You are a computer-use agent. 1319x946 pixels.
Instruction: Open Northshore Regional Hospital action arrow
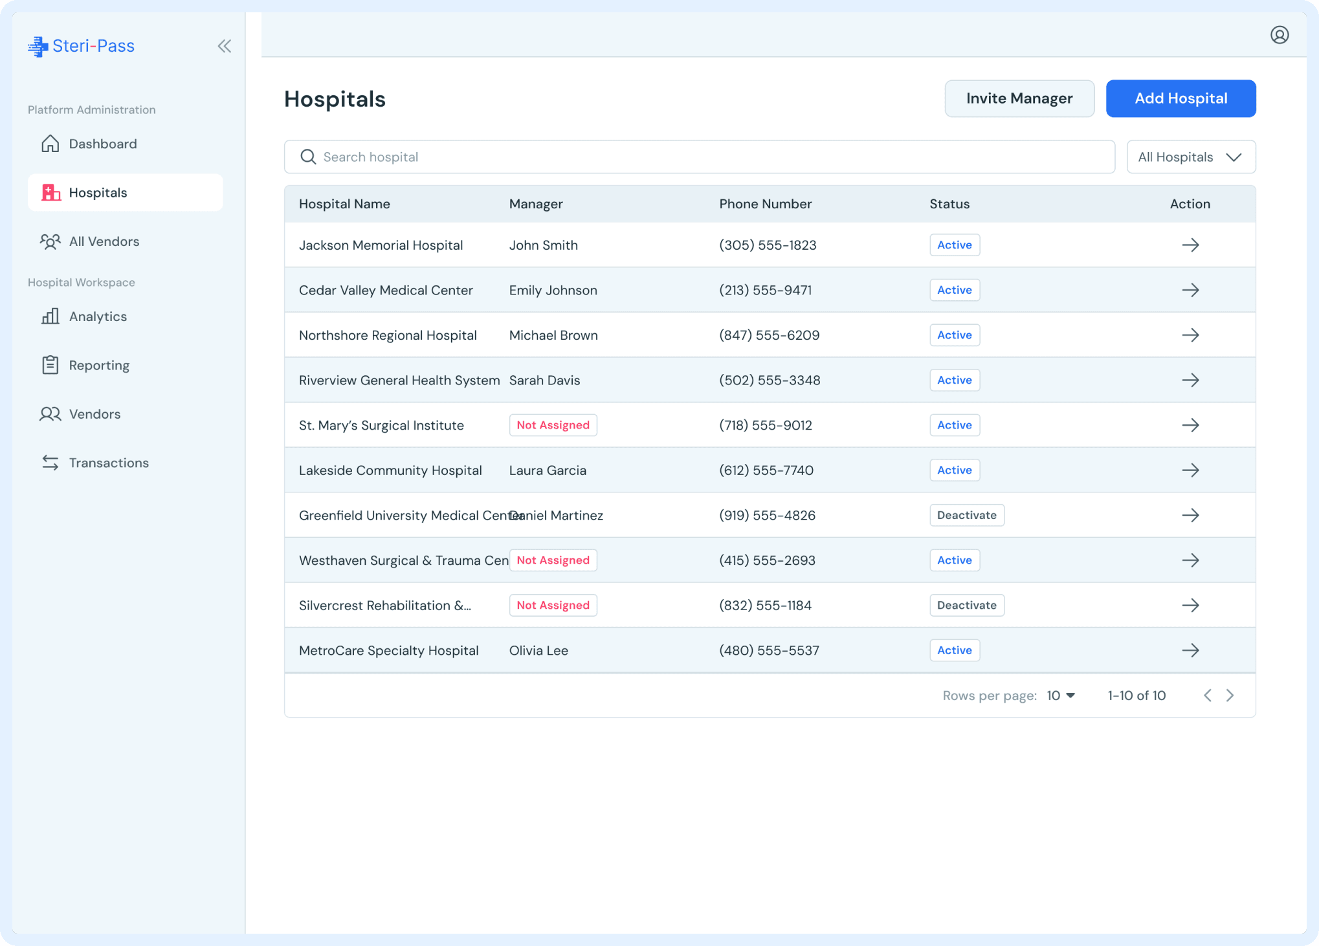click(1190, 335)
